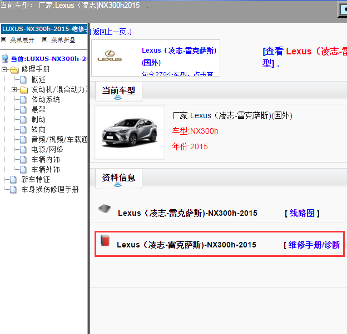Click the 发动机/混合动力 folder icon
Image resolution: width=347 pixels, height=334 pixels.
click(24, 90)
